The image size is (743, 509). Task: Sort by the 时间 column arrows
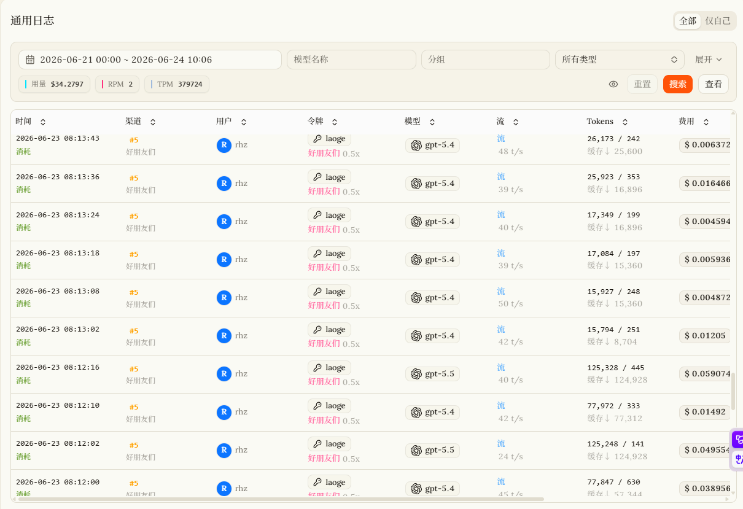tap(43, 122)
